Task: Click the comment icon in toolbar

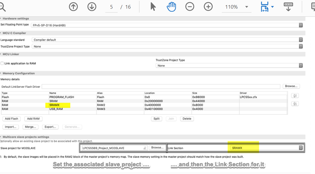Action: [313, 7]
